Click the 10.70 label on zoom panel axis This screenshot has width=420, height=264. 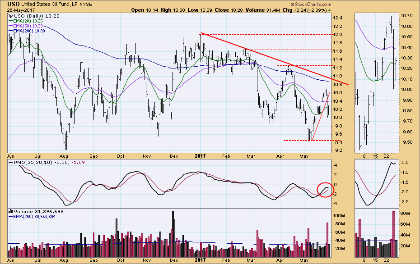406,16
